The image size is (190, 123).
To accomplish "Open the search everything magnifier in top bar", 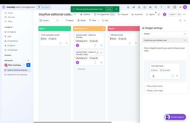I will [156, 7].
